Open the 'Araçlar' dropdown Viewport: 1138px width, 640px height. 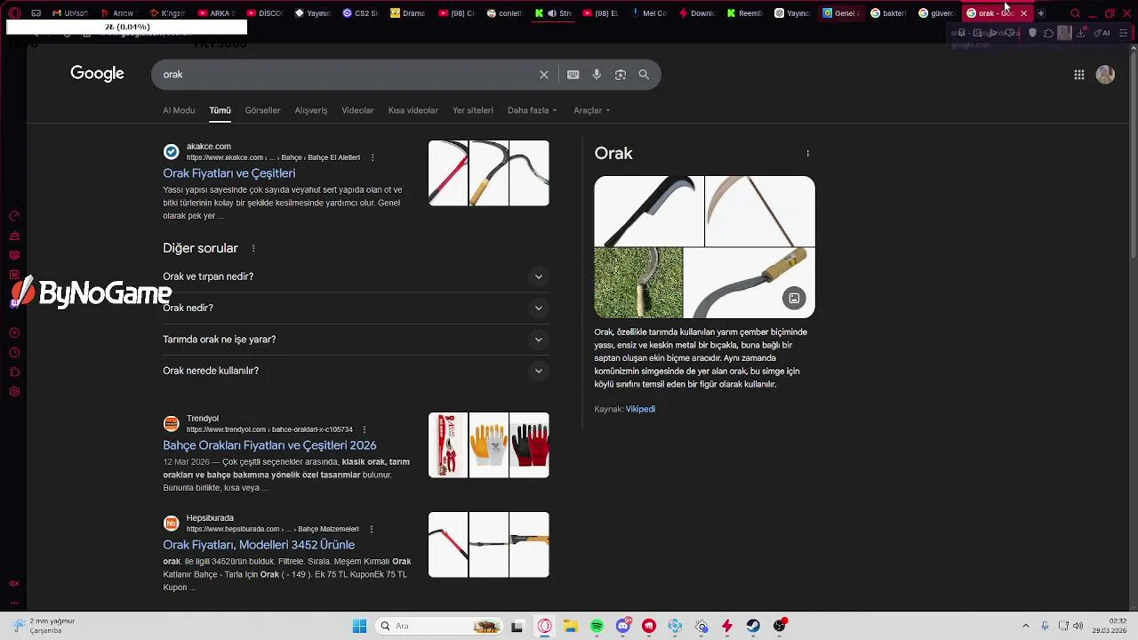coord(592,110)
